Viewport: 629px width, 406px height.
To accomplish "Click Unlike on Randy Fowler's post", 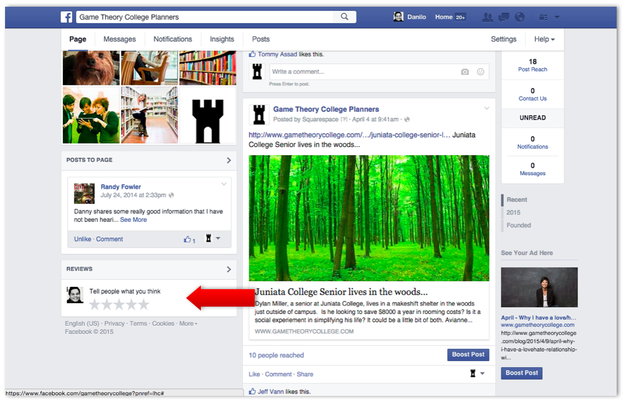I will tap(82, 239).
